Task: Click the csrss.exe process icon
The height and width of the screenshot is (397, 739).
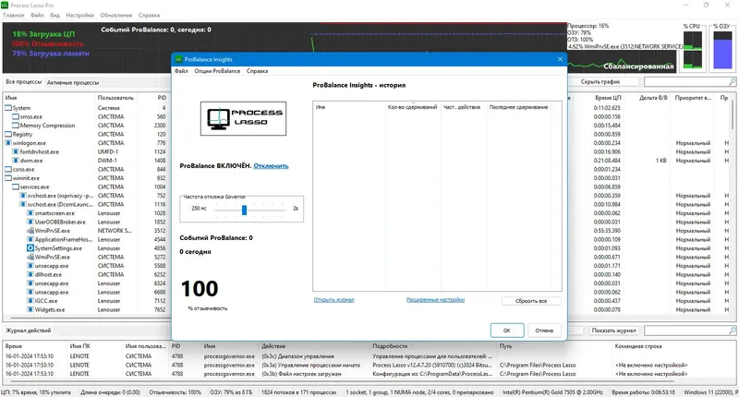Action: click(8, 169)
